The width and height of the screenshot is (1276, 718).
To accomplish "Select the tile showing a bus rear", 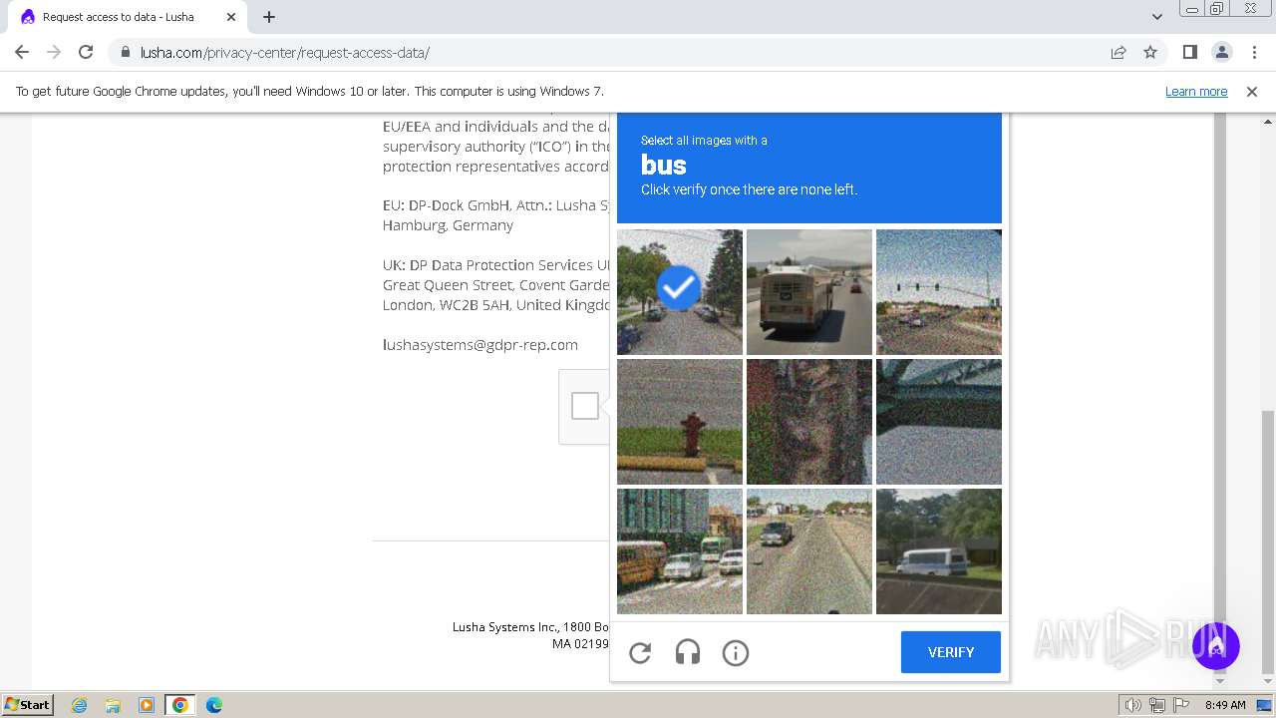I will 809,292.
